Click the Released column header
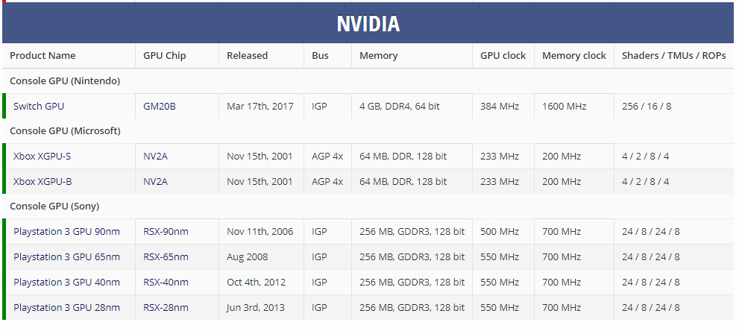Image resolution: width=742 pixels, height=331 pixels. click(x=247, y=55)
